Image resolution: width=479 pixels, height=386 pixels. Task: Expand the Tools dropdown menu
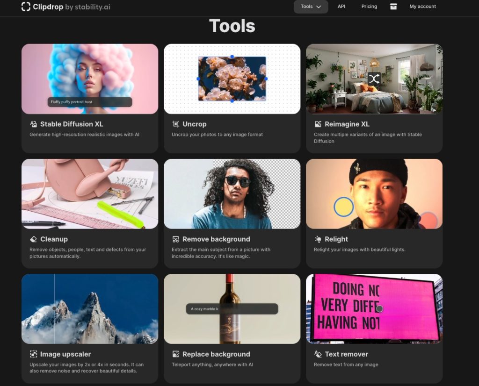[x=311, y=7]
